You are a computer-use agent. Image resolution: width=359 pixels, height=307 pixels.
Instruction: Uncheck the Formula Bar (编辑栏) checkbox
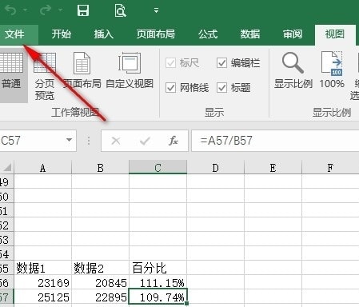point(221,63)
